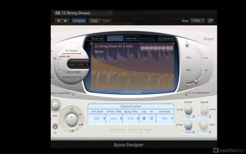
Task: Toggle rev vol compensation
Action: (186, 95)
